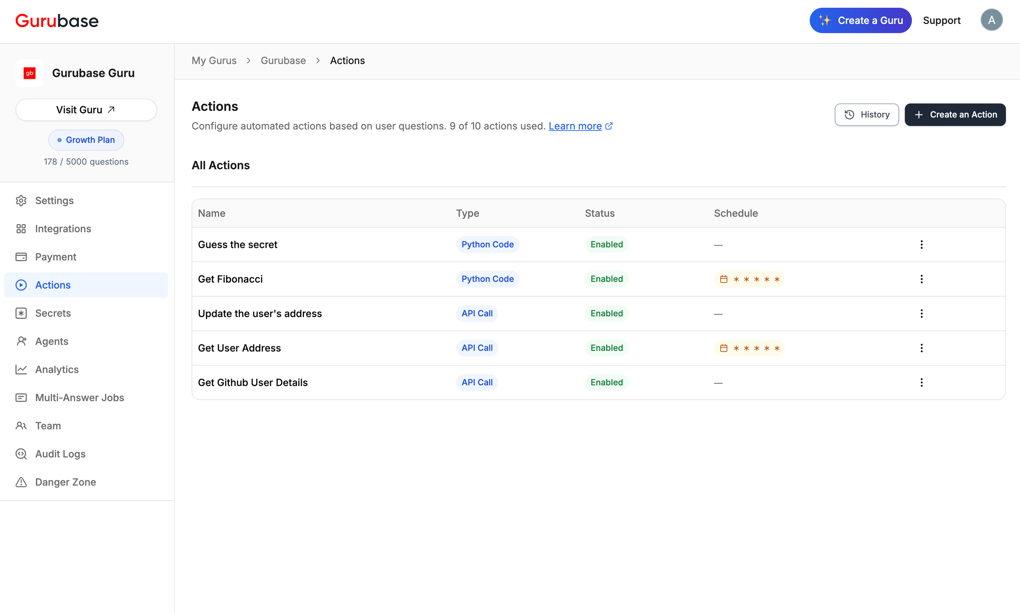The image size is (1020, 613).
Task: Click the Team people icon
Action: [21, 425]
